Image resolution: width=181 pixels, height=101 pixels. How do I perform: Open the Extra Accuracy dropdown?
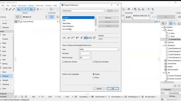pos(85,58)
